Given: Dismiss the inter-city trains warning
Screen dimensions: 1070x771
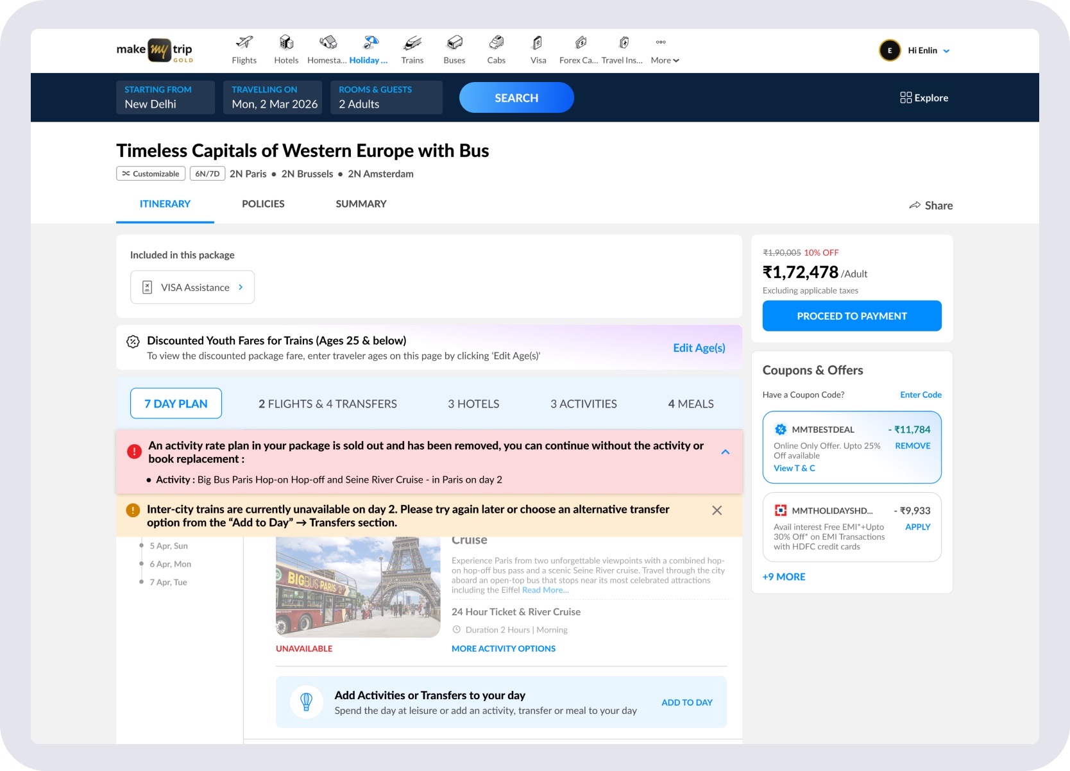Looking at the screenshot, I should 717,510.
